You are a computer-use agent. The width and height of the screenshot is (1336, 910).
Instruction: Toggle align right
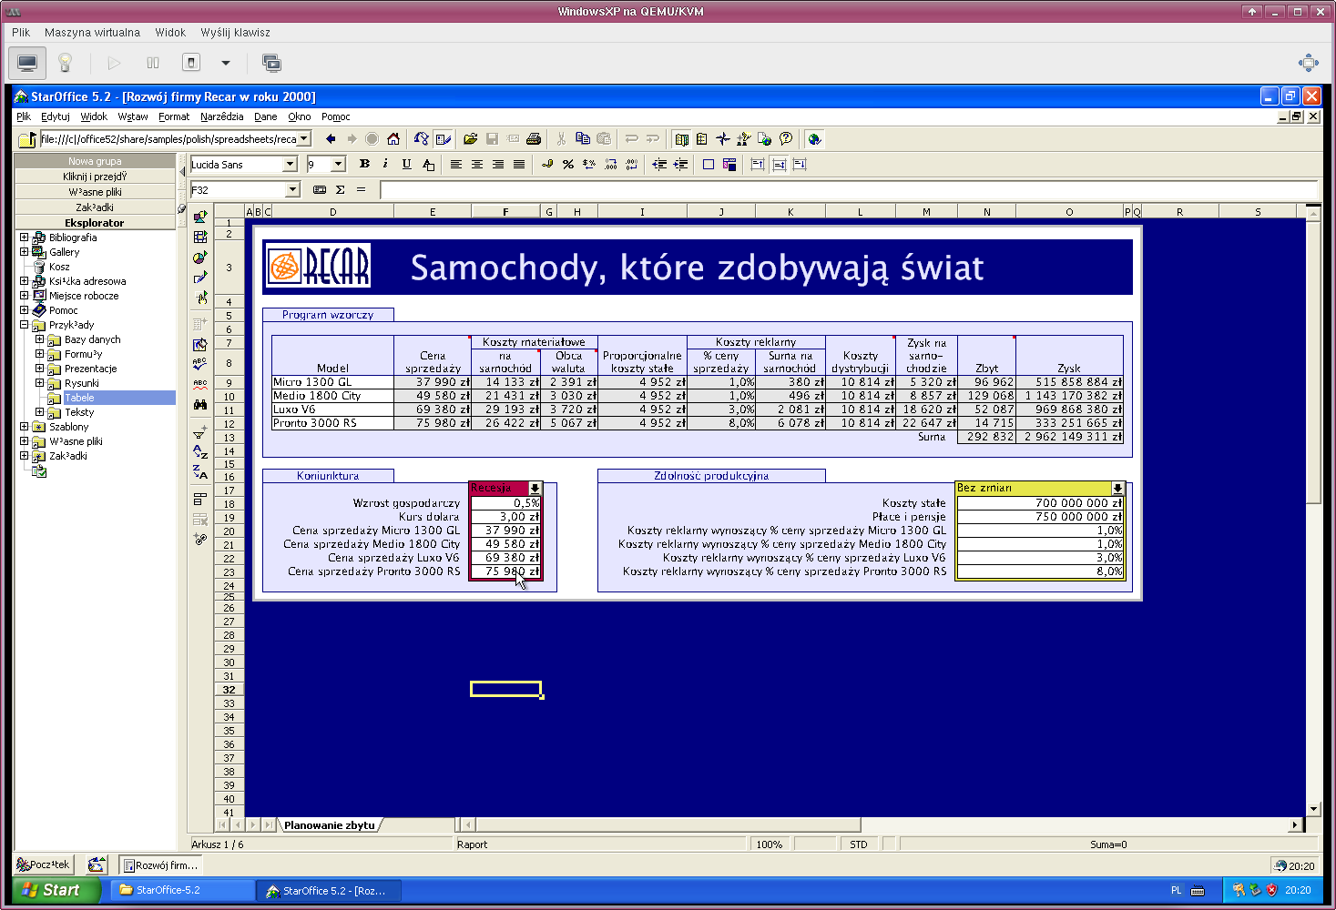(498, 165)
